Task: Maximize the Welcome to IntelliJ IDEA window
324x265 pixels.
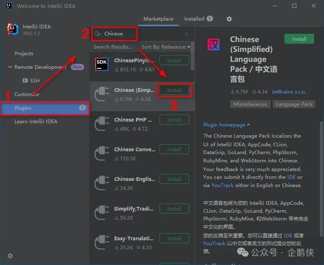Action: tap(294, 6)
